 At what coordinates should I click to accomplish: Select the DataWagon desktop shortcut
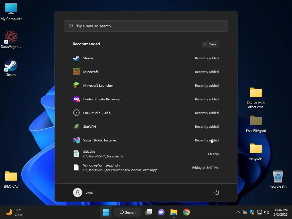(x=11, y=39)
